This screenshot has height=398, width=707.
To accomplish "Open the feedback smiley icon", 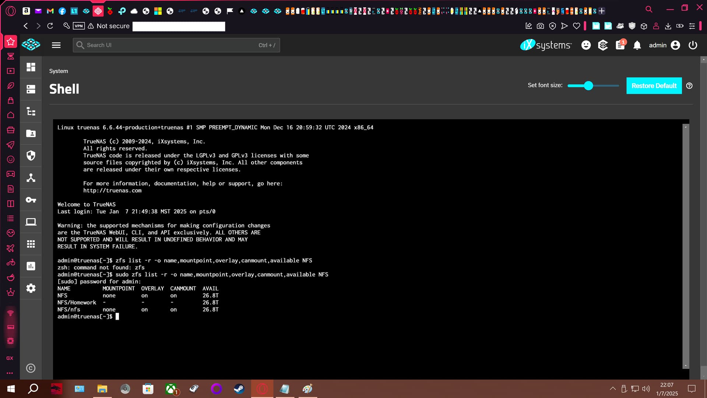I will pos(586,45).
